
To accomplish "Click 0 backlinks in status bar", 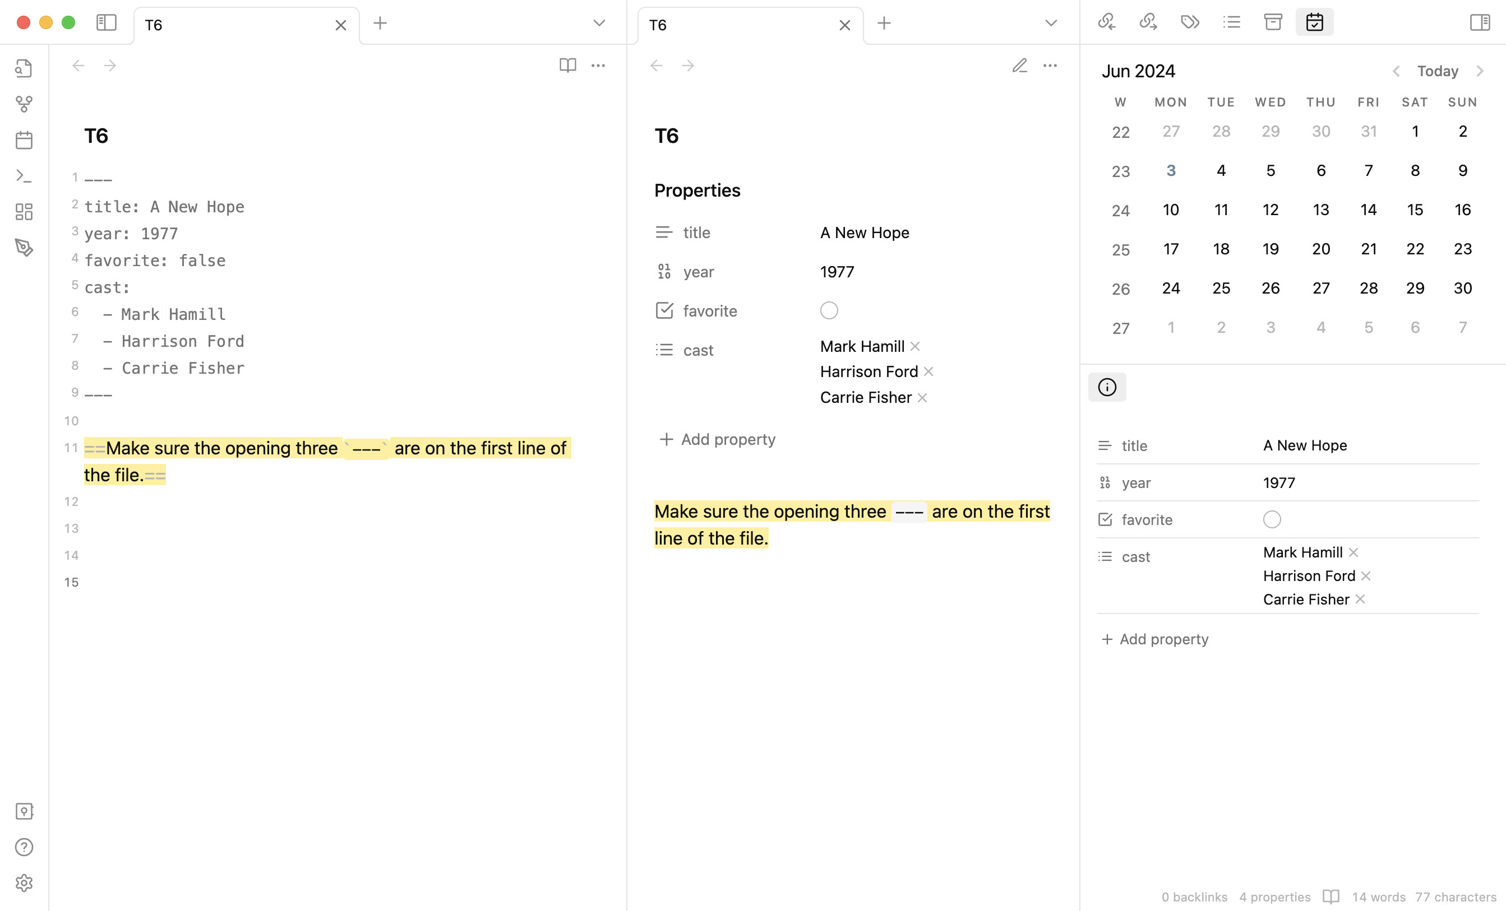I will pyautogui.click(x=1194, y=897).
